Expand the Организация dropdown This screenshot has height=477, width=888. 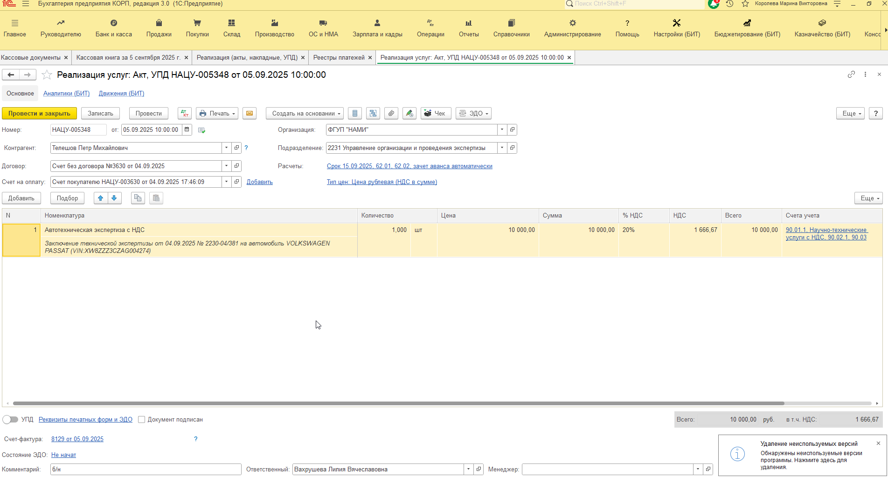pos(502,129)
